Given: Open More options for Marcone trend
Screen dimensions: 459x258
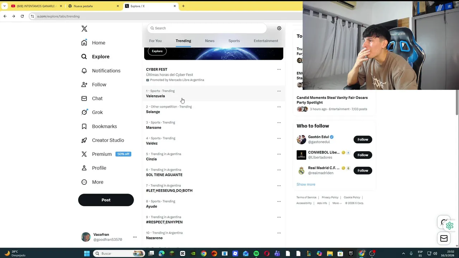Looking at the screenshot, I should pyautogui.click(x=279, y=123).
